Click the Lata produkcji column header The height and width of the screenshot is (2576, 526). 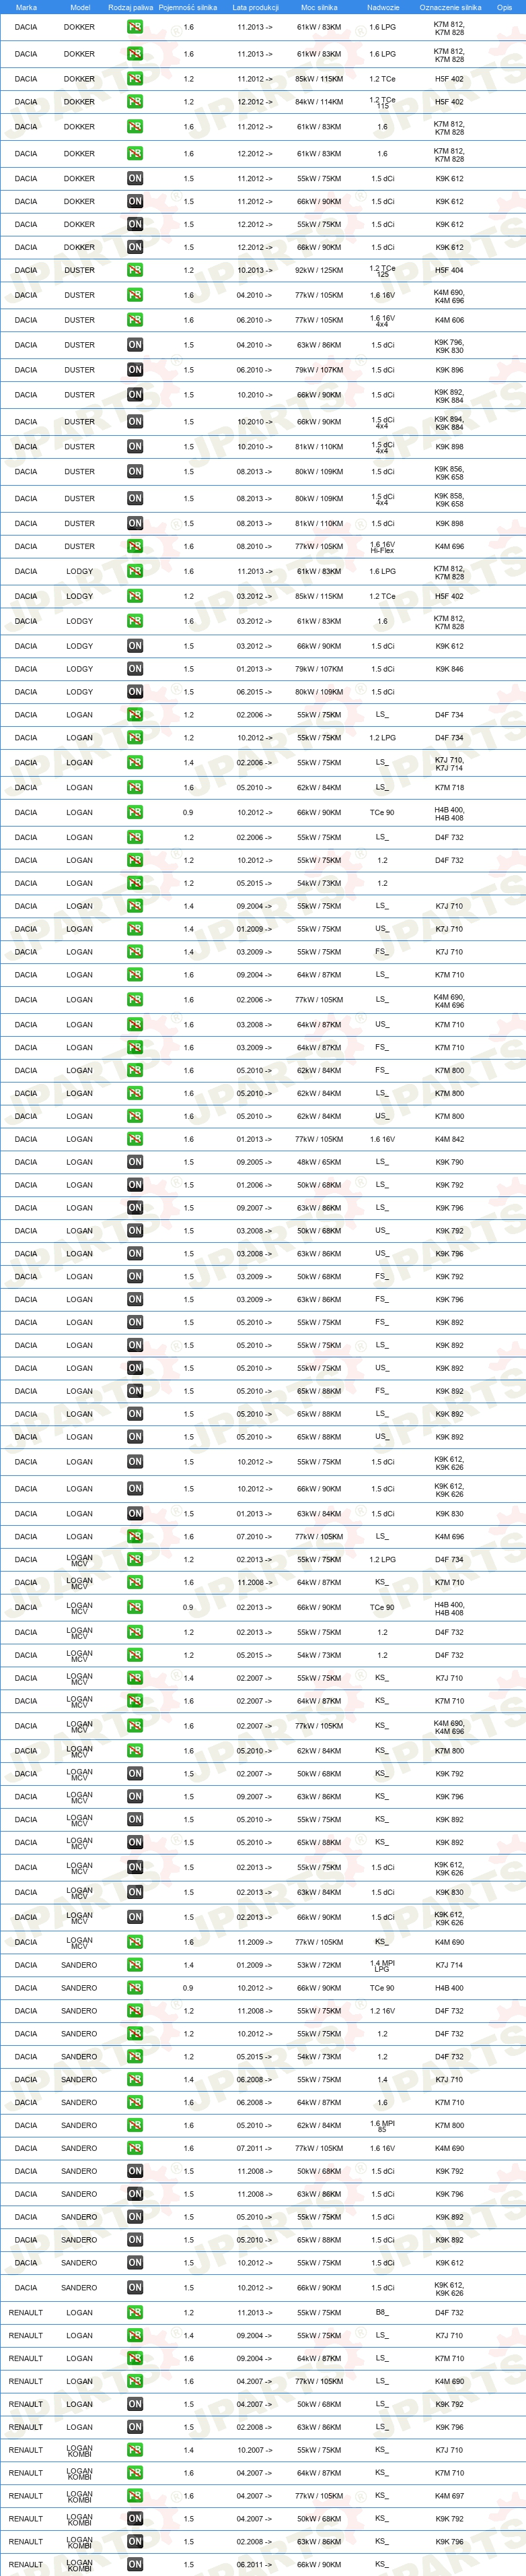click(256, 7)
